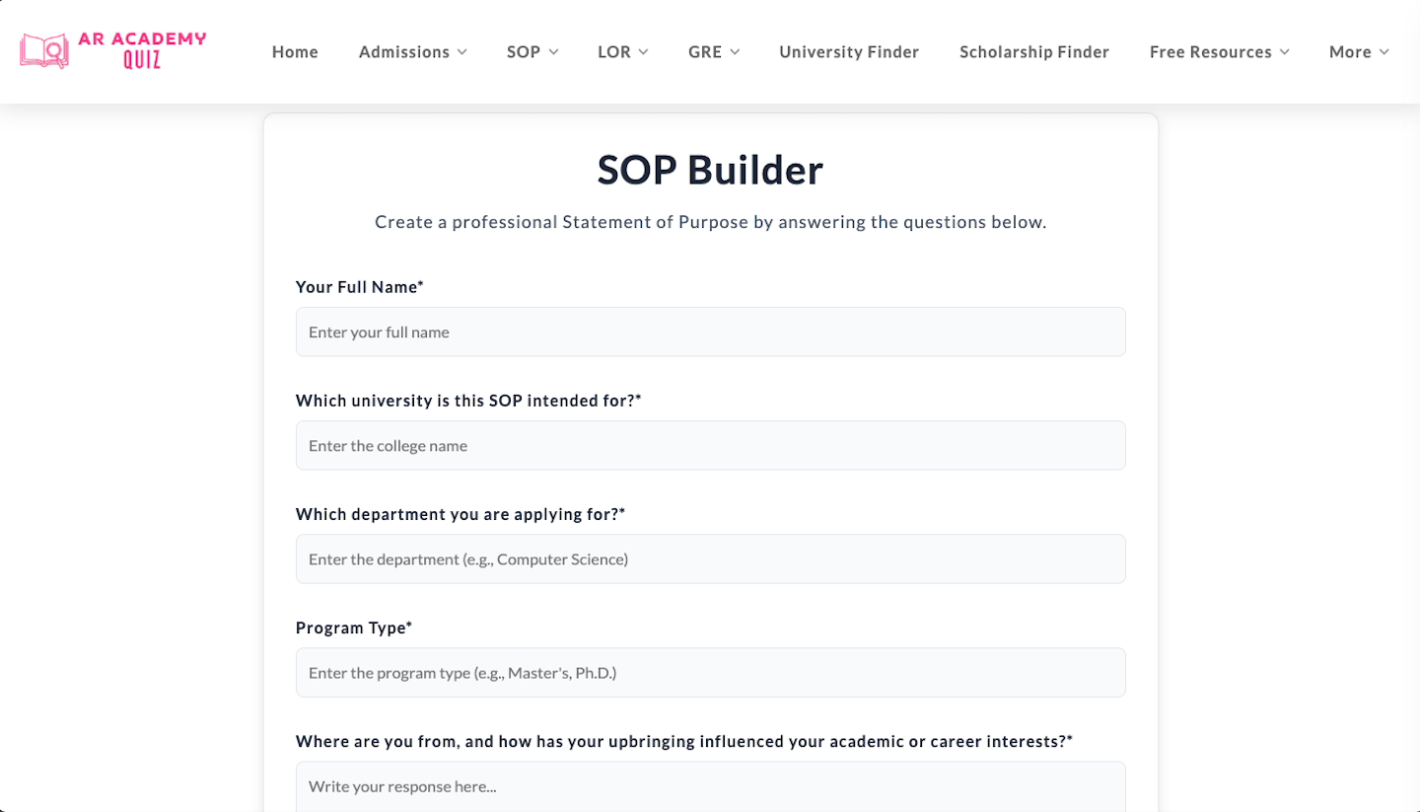Click the department input field
This screenshot has height=812, width=1420.
[x=710, y=558]
